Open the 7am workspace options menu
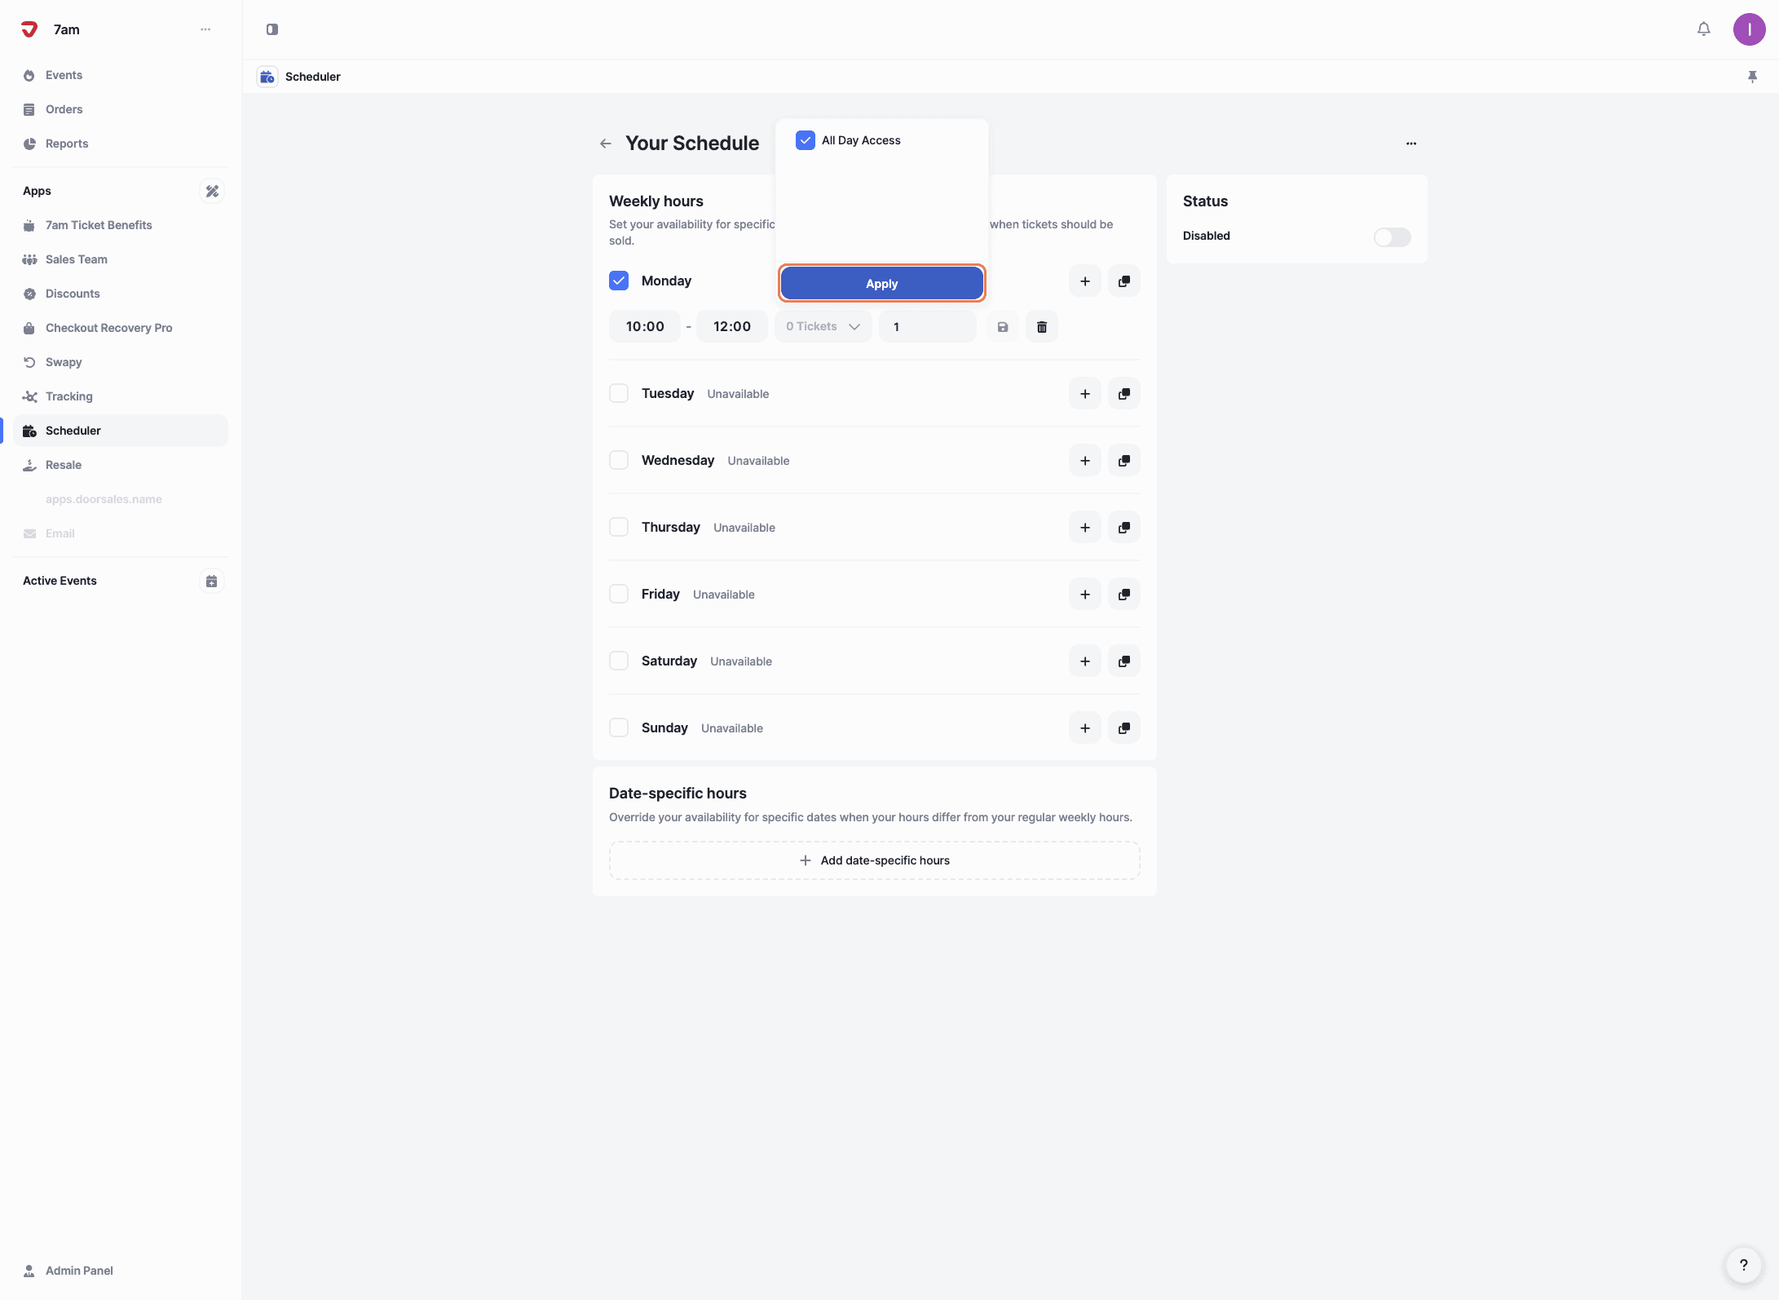 205,29
